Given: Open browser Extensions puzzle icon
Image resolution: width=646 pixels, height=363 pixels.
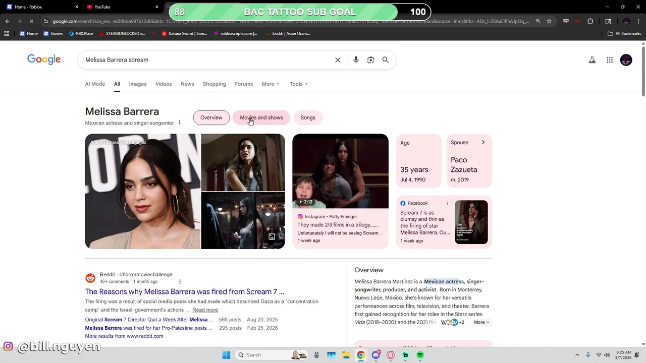Looking at the screenshot, I should click(x=590, y=21).
